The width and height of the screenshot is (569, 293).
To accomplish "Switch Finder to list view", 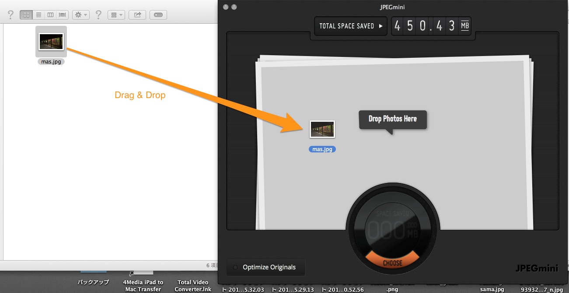I will [38, 15].
